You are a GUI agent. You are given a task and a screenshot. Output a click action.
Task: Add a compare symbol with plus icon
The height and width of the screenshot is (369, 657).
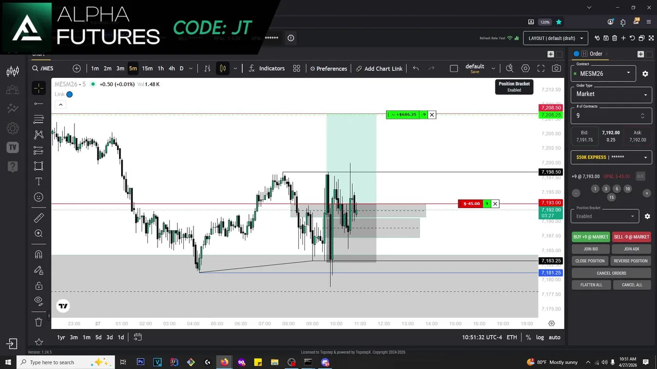click(76, 69)
